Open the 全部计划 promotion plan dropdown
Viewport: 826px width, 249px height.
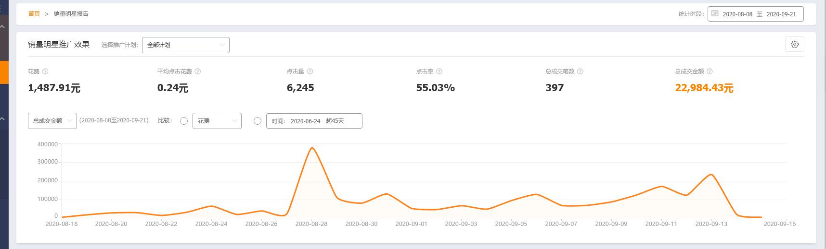[x=186, y=45]
